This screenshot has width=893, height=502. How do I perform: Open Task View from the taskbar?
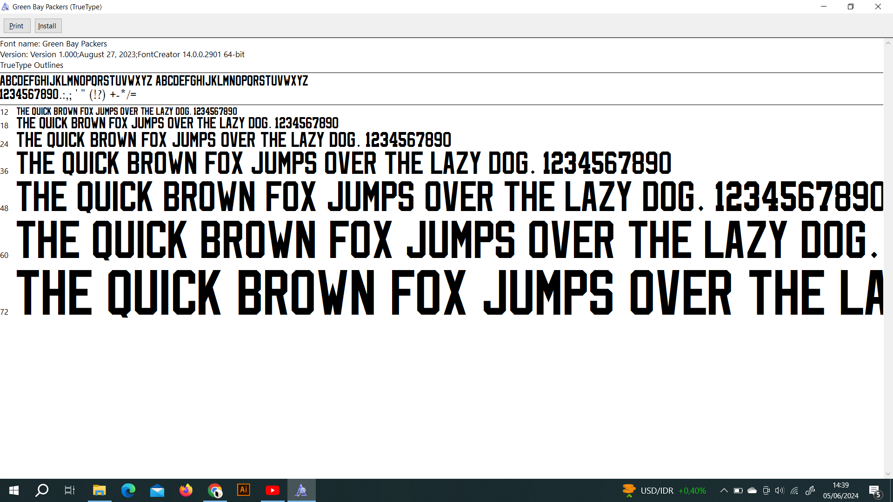click(70, 490)
